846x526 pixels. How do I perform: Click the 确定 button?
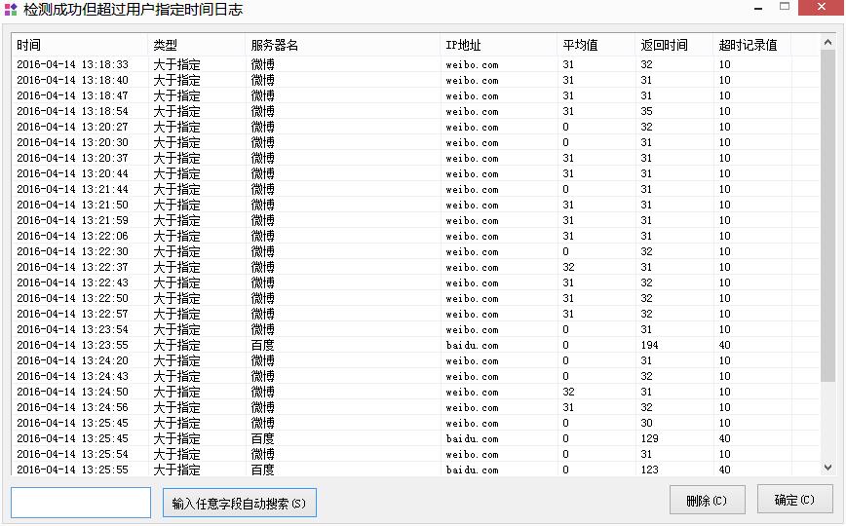(794, 500)
